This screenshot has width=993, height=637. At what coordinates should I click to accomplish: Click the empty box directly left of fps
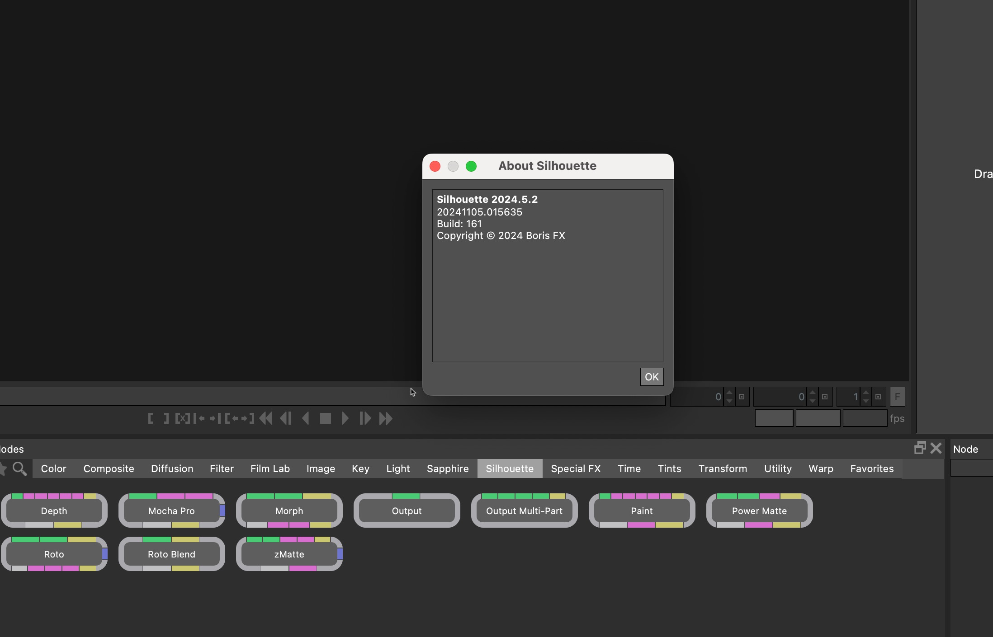point(865,418)
